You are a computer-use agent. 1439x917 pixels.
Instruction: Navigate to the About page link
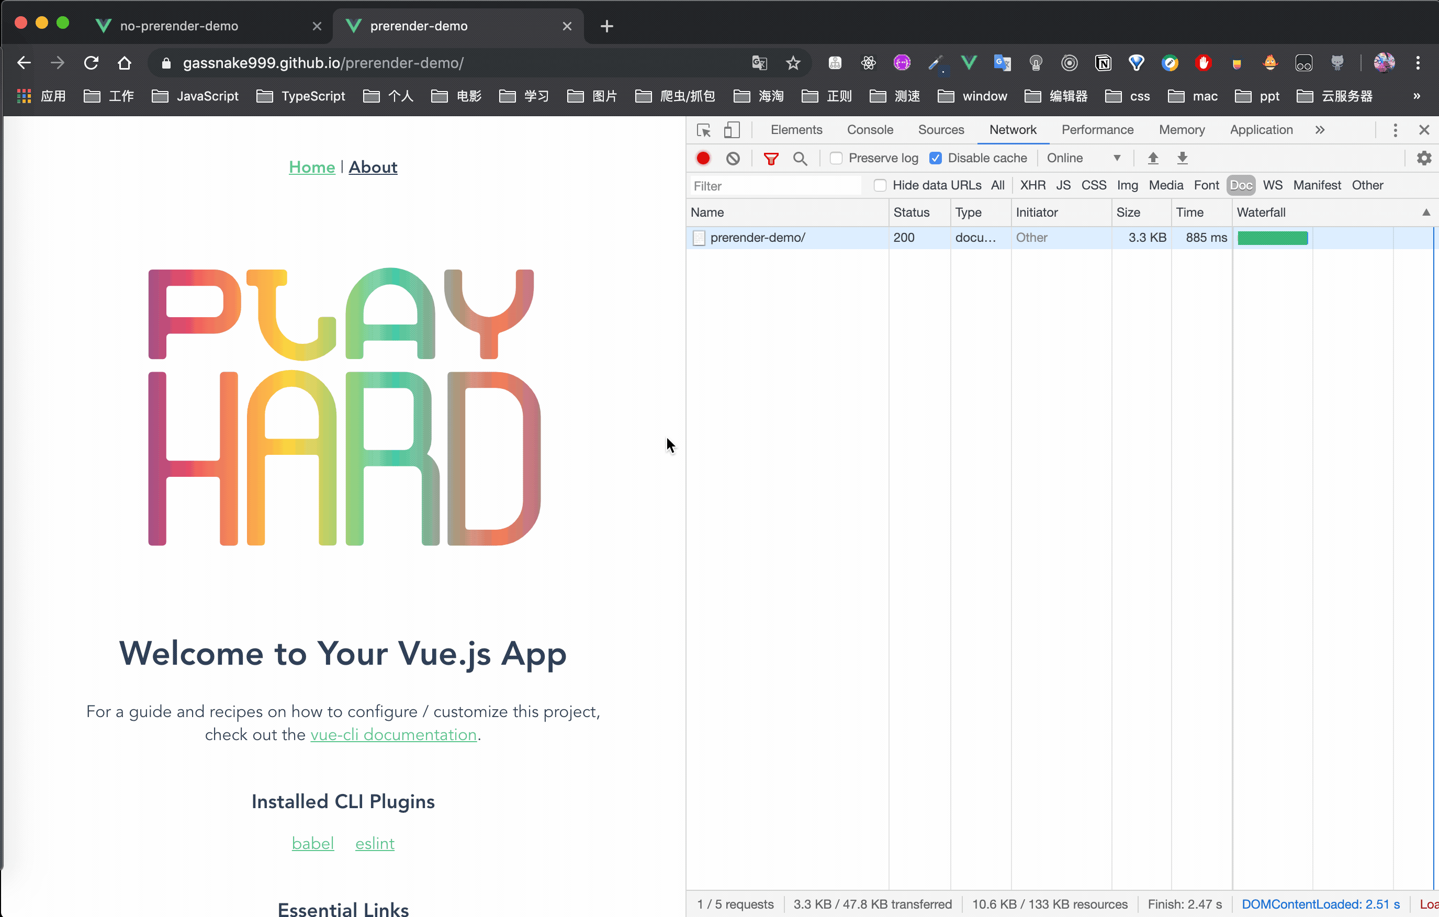click(374, 167)
